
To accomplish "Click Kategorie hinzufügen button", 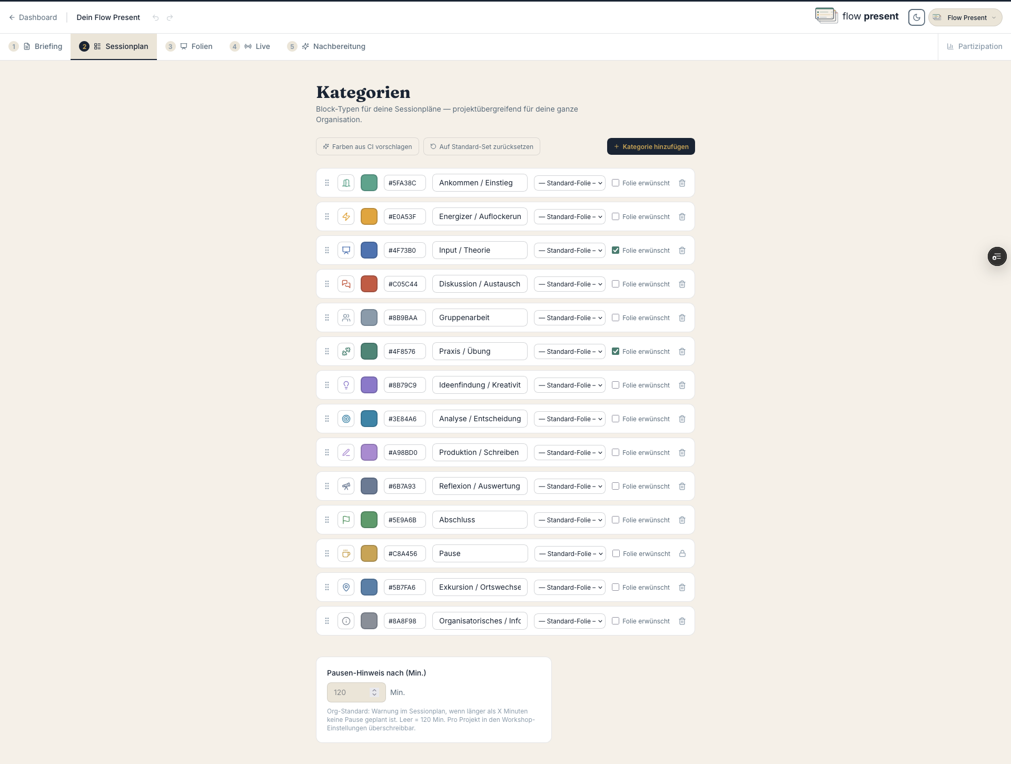I will (x=651, y=146).
